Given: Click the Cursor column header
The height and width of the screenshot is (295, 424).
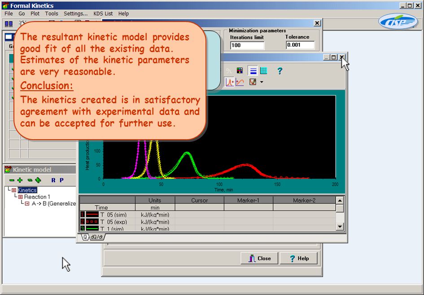Looking at the screenshot, I should click(200, 200).
